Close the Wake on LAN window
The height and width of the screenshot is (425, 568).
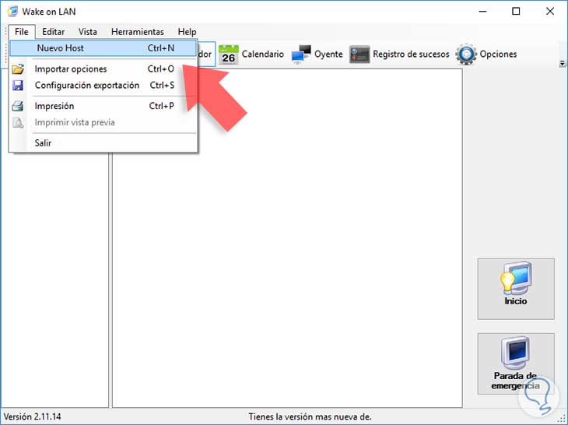coord(550,11)
